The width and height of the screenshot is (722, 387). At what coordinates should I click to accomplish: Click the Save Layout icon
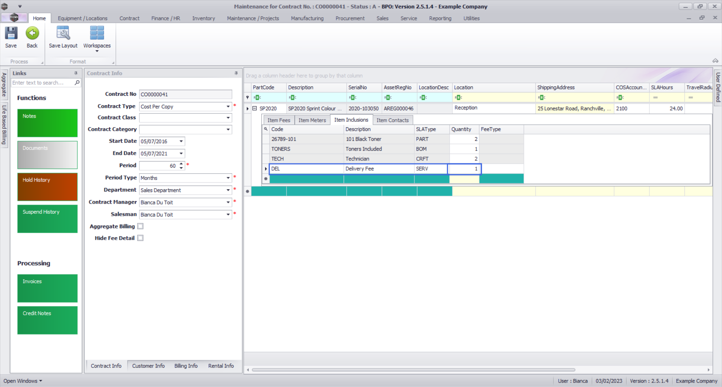63,33
